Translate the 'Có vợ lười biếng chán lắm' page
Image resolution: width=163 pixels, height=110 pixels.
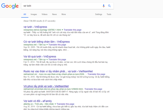tap(57, 45)
